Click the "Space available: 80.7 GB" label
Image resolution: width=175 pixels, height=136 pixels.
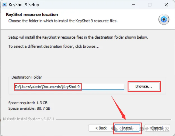coord(29,108)
